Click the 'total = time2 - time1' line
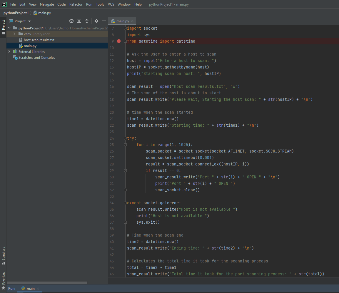The width and height of the screenshot is (339, 293). (x=151, y=267)
